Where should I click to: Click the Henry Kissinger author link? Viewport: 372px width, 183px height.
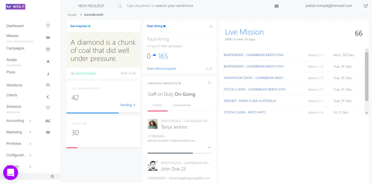pos(86,73)
